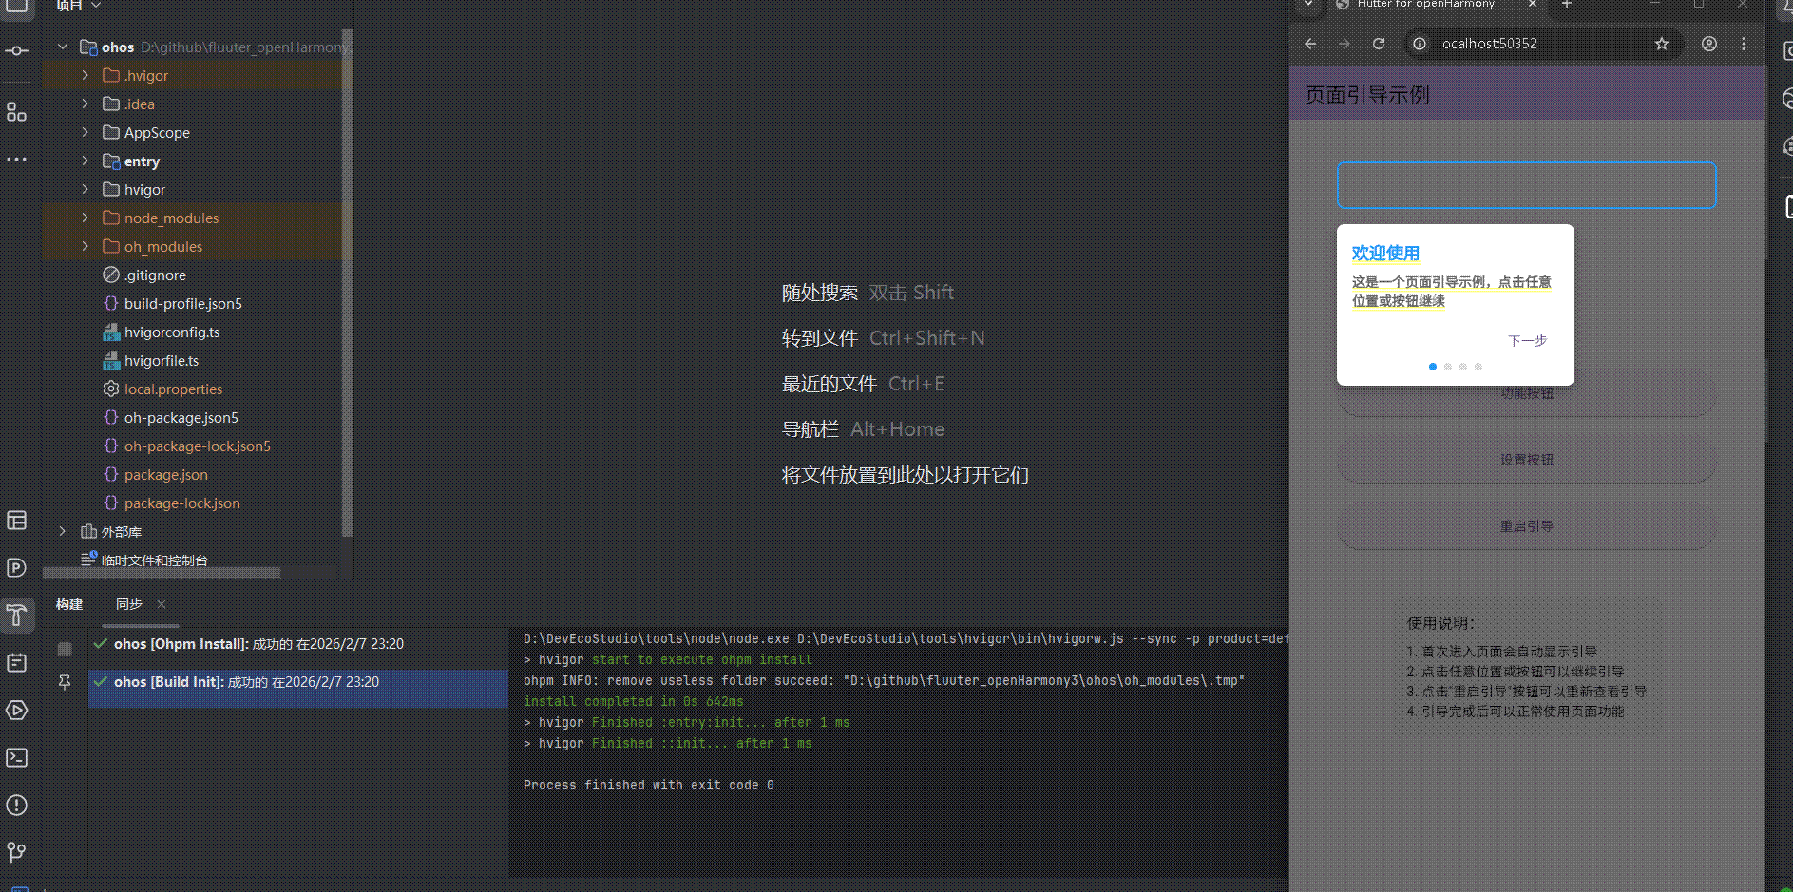Viewport: 1793px width, 892px height.
Task: Open the 项目 view dropdown
Action: 78,6
